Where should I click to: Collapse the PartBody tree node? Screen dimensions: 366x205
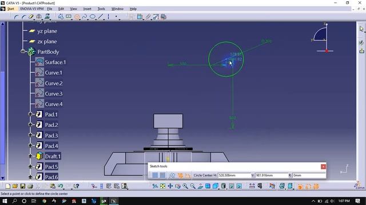(x=23, y=51)
